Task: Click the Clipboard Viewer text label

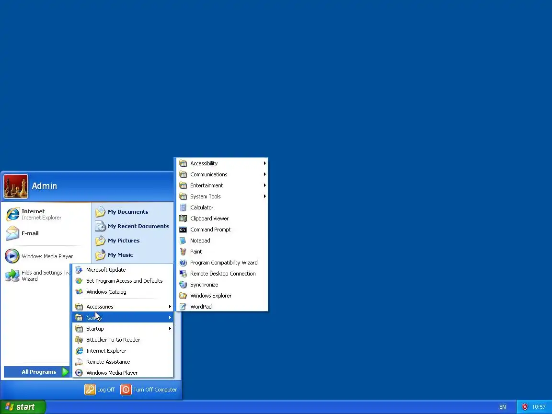Action: 209,218
